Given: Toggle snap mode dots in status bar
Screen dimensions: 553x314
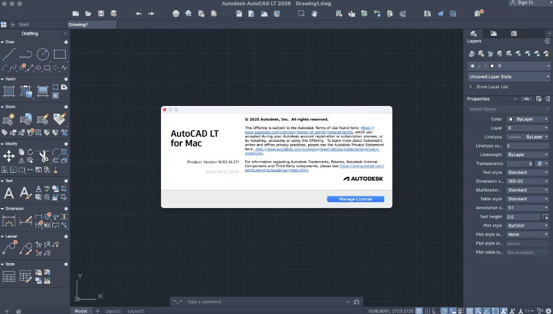Looking at the screenshot, I should pyautogui.click(x=427, y=311).
